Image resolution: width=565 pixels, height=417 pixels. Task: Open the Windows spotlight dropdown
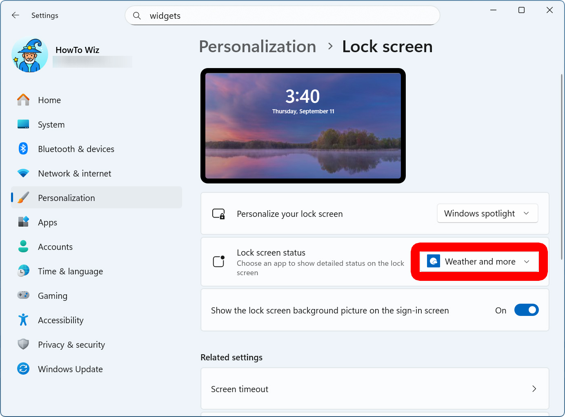click(x=487, y=214)
